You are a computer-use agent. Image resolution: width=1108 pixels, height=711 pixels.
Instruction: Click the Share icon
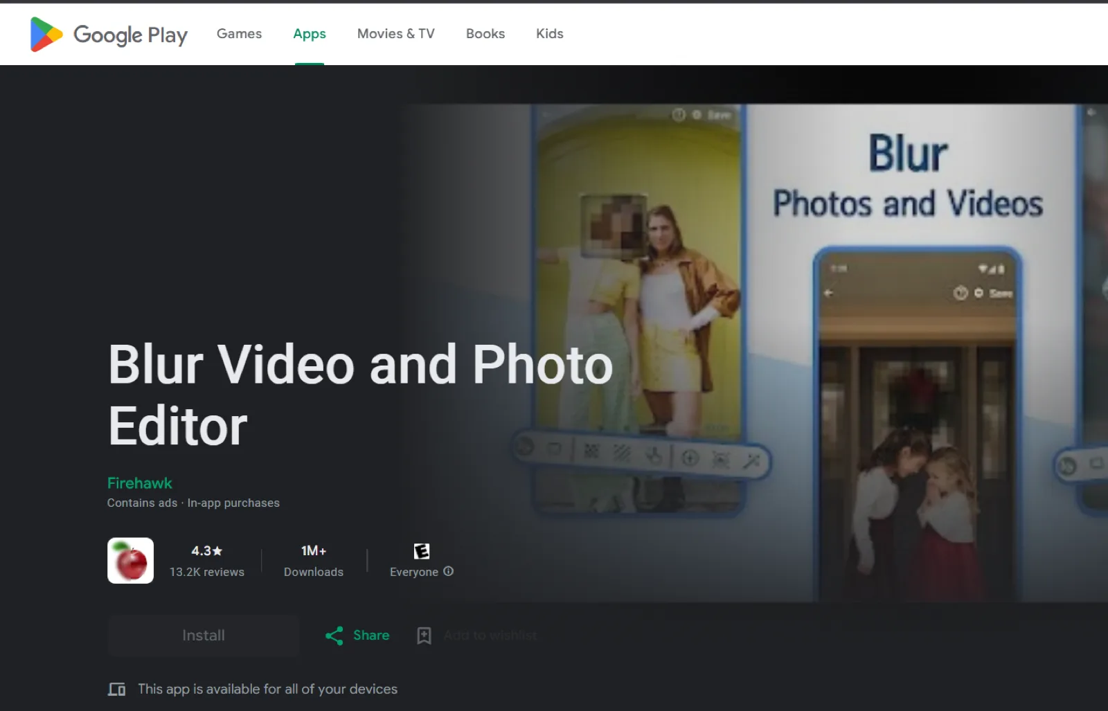click(x=334, y=636)
